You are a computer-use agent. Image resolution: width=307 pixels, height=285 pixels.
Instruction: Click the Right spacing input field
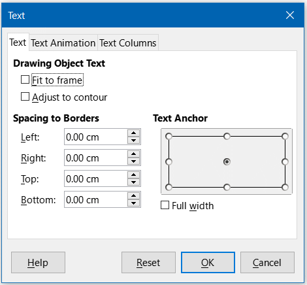pos(95,158)
